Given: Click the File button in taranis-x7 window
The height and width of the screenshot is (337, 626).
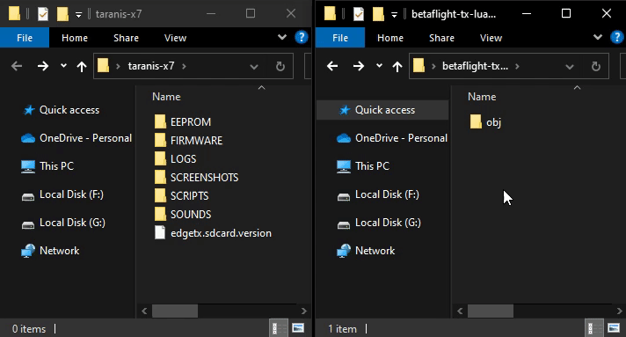Looking at the screenshot, I should click(x=25, y=38).
